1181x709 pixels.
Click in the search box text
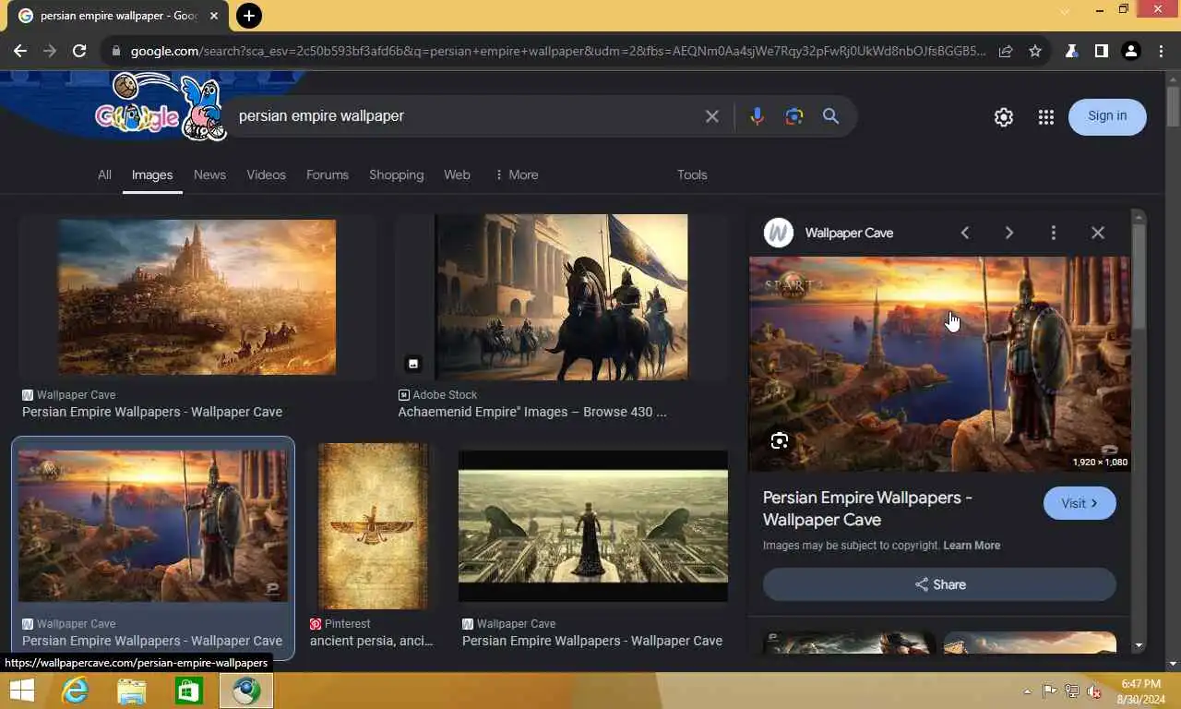coord(321,116)
